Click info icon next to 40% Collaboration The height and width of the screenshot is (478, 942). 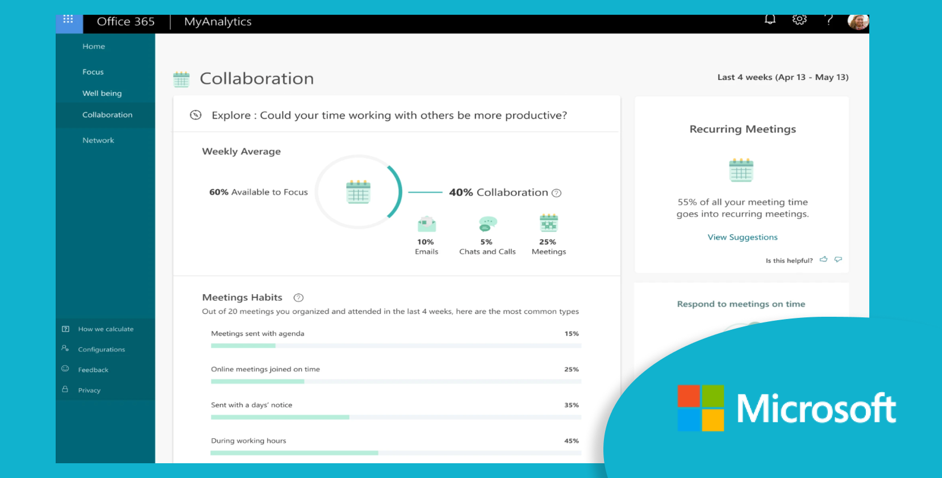pyautogui.click(x=557, y=193)
